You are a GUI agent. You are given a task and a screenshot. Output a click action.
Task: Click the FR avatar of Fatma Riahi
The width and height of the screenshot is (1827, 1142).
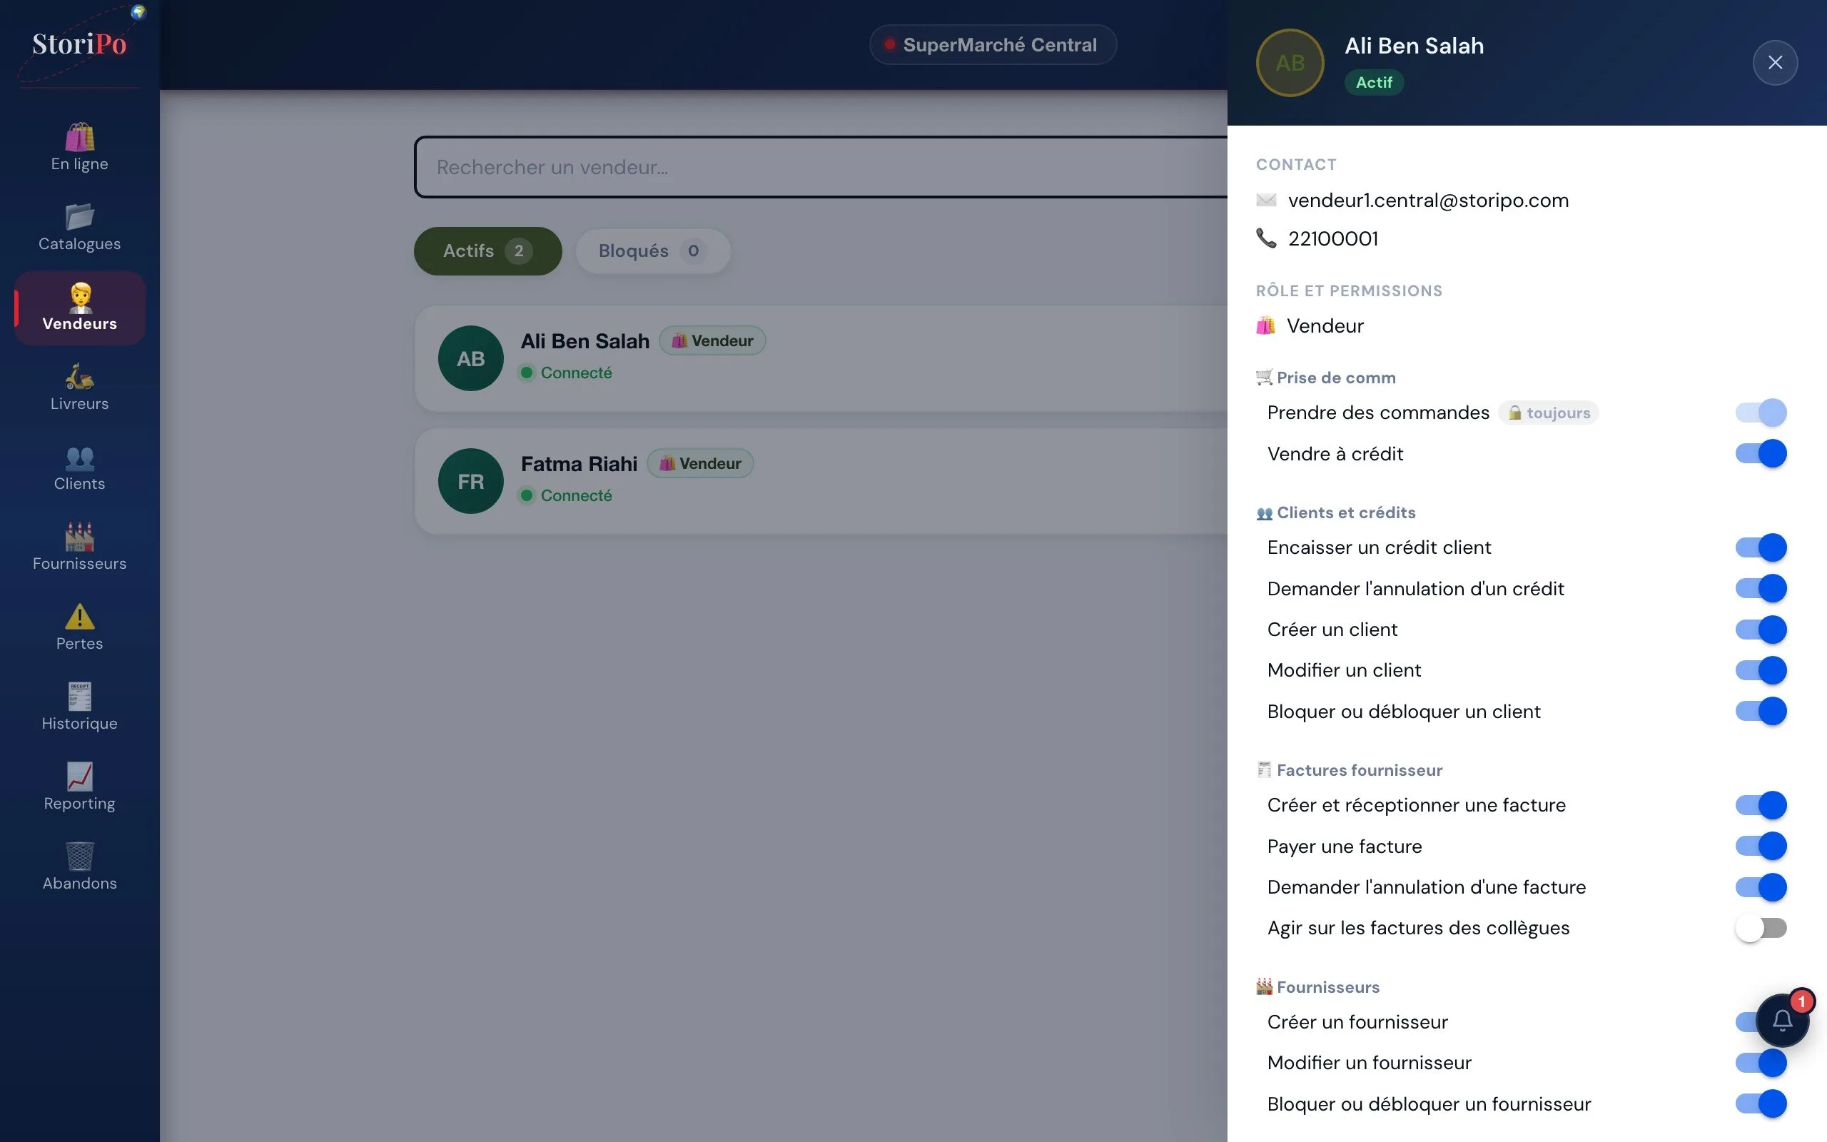click(x=470, y=481)
